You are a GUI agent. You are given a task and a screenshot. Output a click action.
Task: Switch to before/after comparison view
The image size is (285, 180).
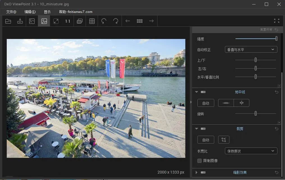(31, 21)
